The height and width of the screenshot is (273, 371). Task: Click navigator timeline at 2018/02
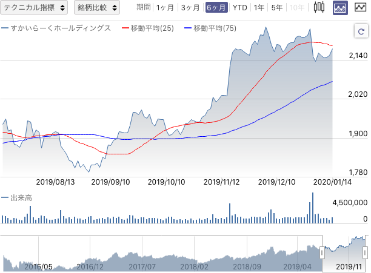coord(194,266)
